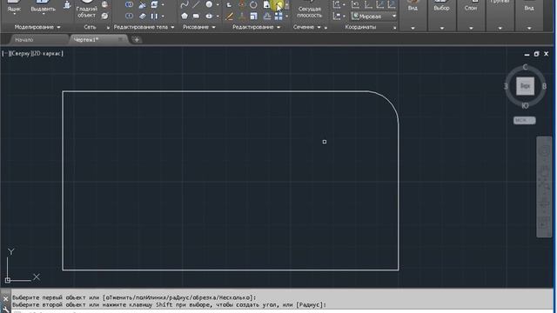The image size is (557, 313).
Task: Click the 'полИлиния' option in command line text
Action: click(151, 297)
